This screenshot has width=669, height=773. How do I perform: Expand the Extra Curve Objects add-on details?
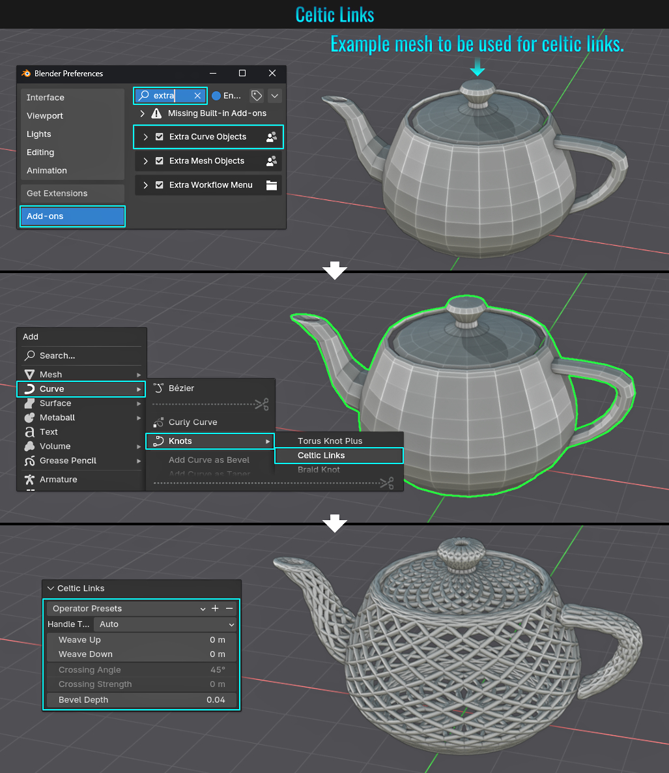coord(145,137)
